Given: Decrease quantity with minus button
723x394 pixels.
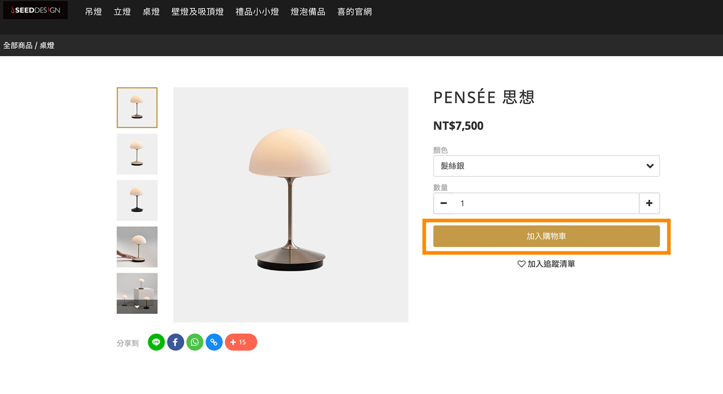Looking at the screenshot, I should pyautogui.click(x=443, y=203).
